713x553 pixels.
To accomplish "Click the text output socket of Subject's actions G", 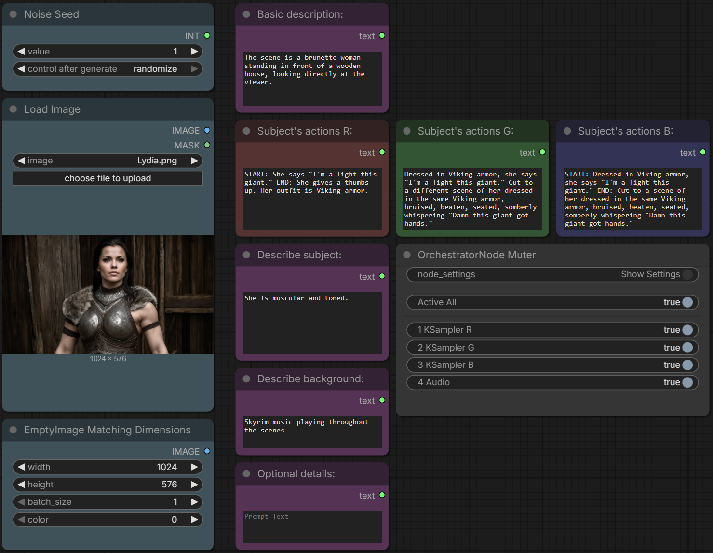I will (542, 152).
